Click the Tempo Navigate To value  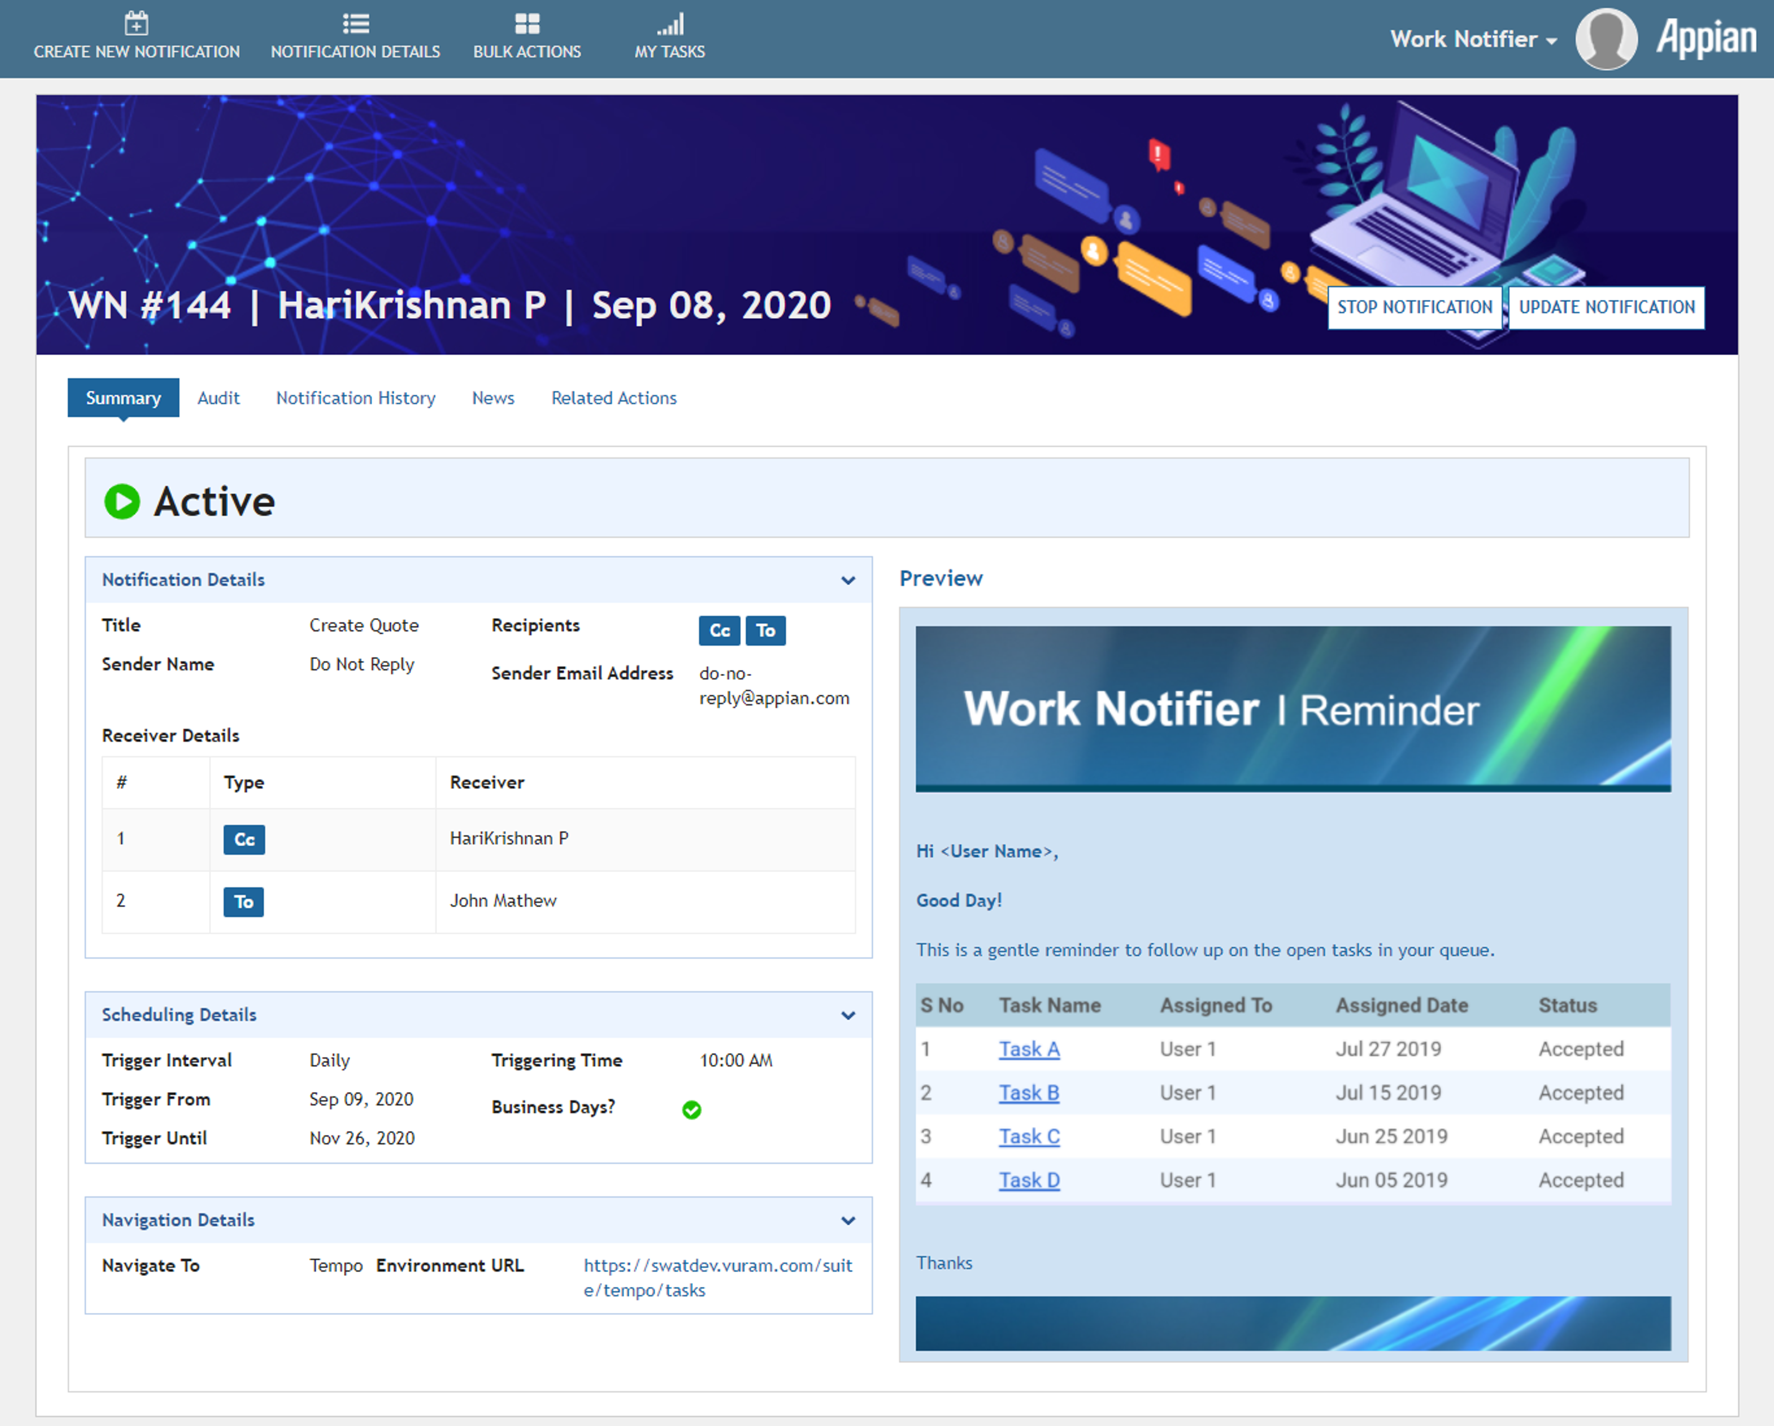[336, 1266]
